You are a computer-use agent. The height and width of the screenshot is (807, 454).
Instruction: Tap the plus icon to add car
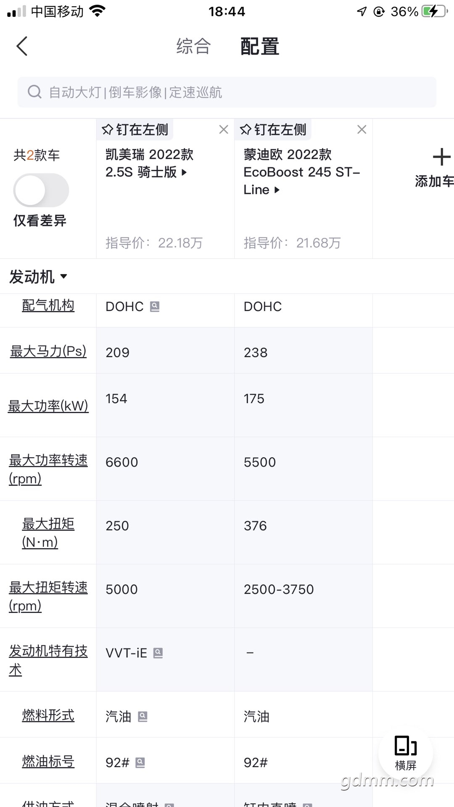[x=441, y=157]
